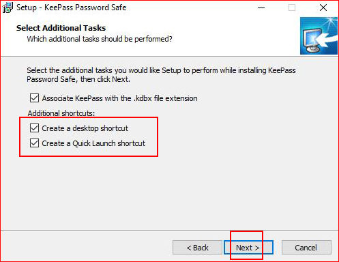Image resolution: width=339 pixels, height=262 pixels.
Task: Toggle Create a desktop shortcut checkbox
Action: 34,128
